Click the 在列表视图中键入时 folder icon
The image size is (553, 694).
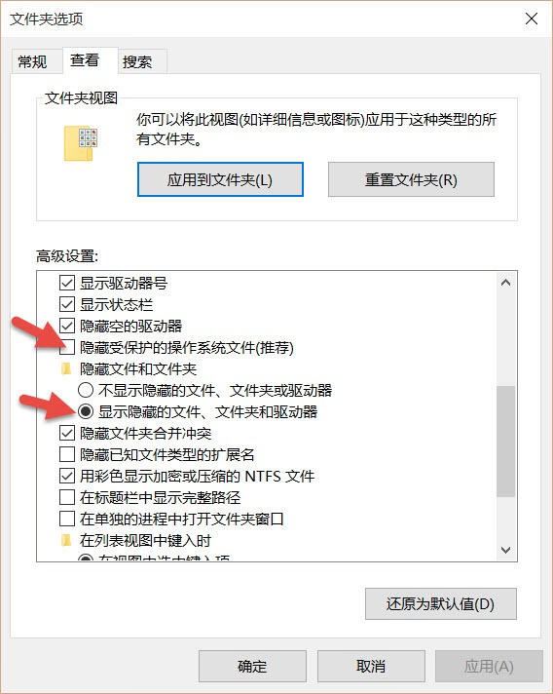pos(67,540)
